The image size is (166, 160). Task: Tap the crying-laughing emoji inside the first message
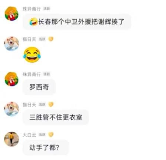point(33,21)
